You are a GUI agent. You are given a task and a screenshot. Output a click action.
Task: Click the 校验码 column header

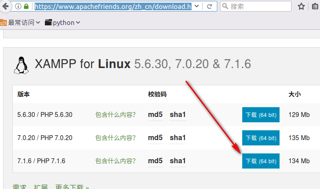[x=157, y=94]
